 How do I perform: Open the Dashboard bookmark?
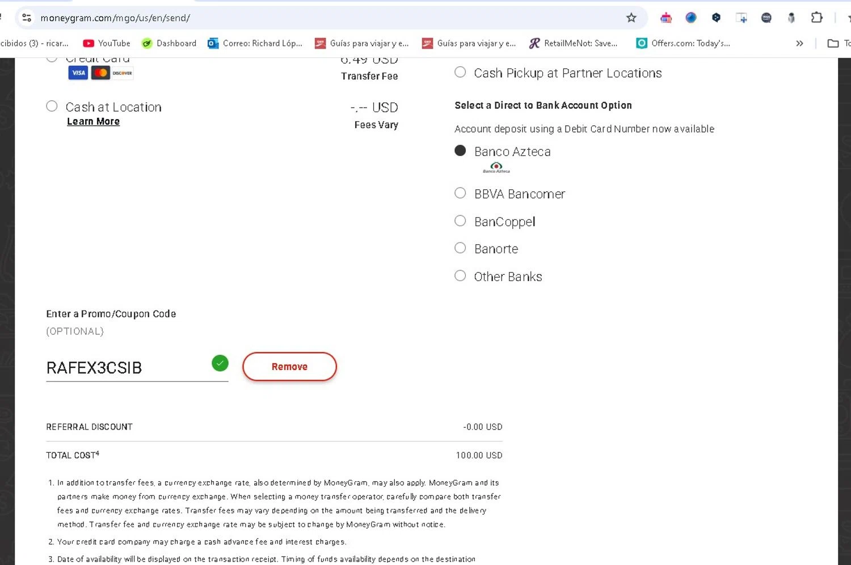point(169,43)
